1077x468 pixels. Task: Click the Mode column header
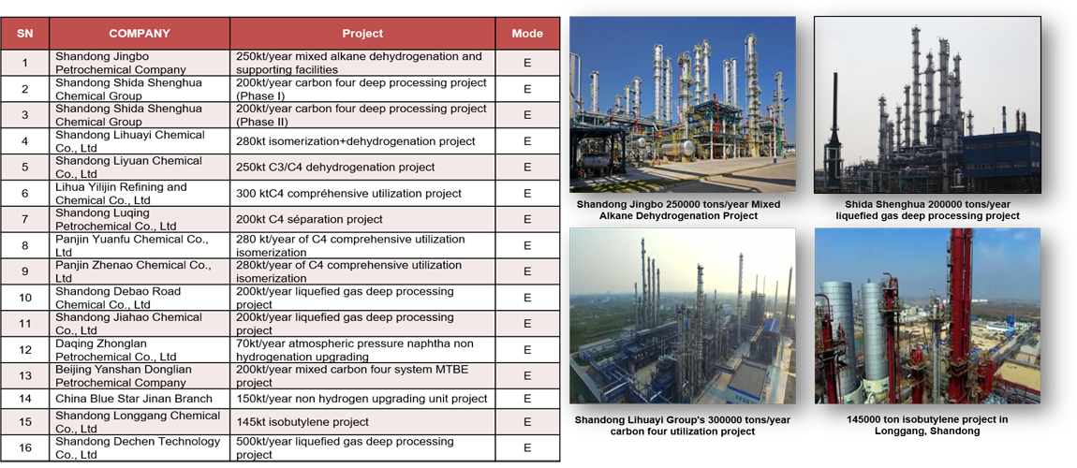click(527, 34)
